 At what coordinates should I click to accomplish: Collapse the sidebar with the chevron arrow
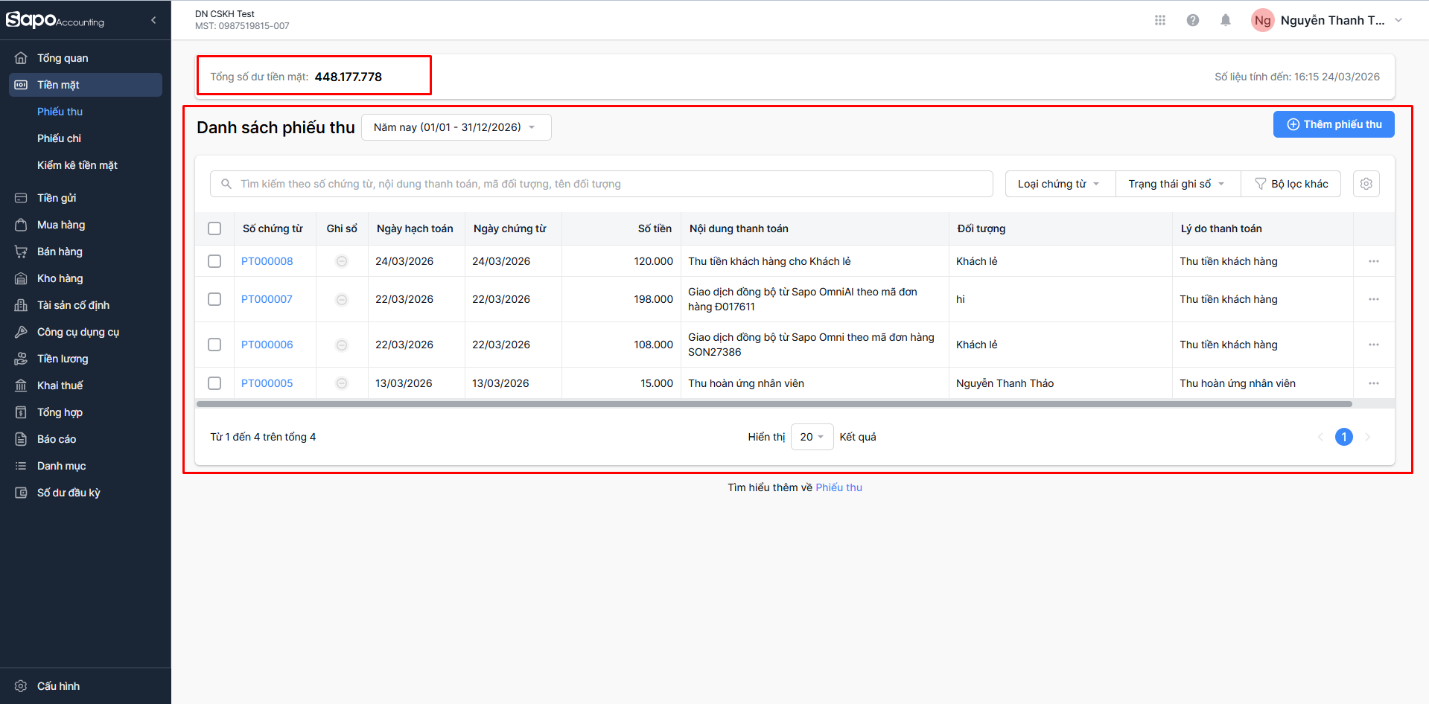pyautogui.click(x=153, y=20)
